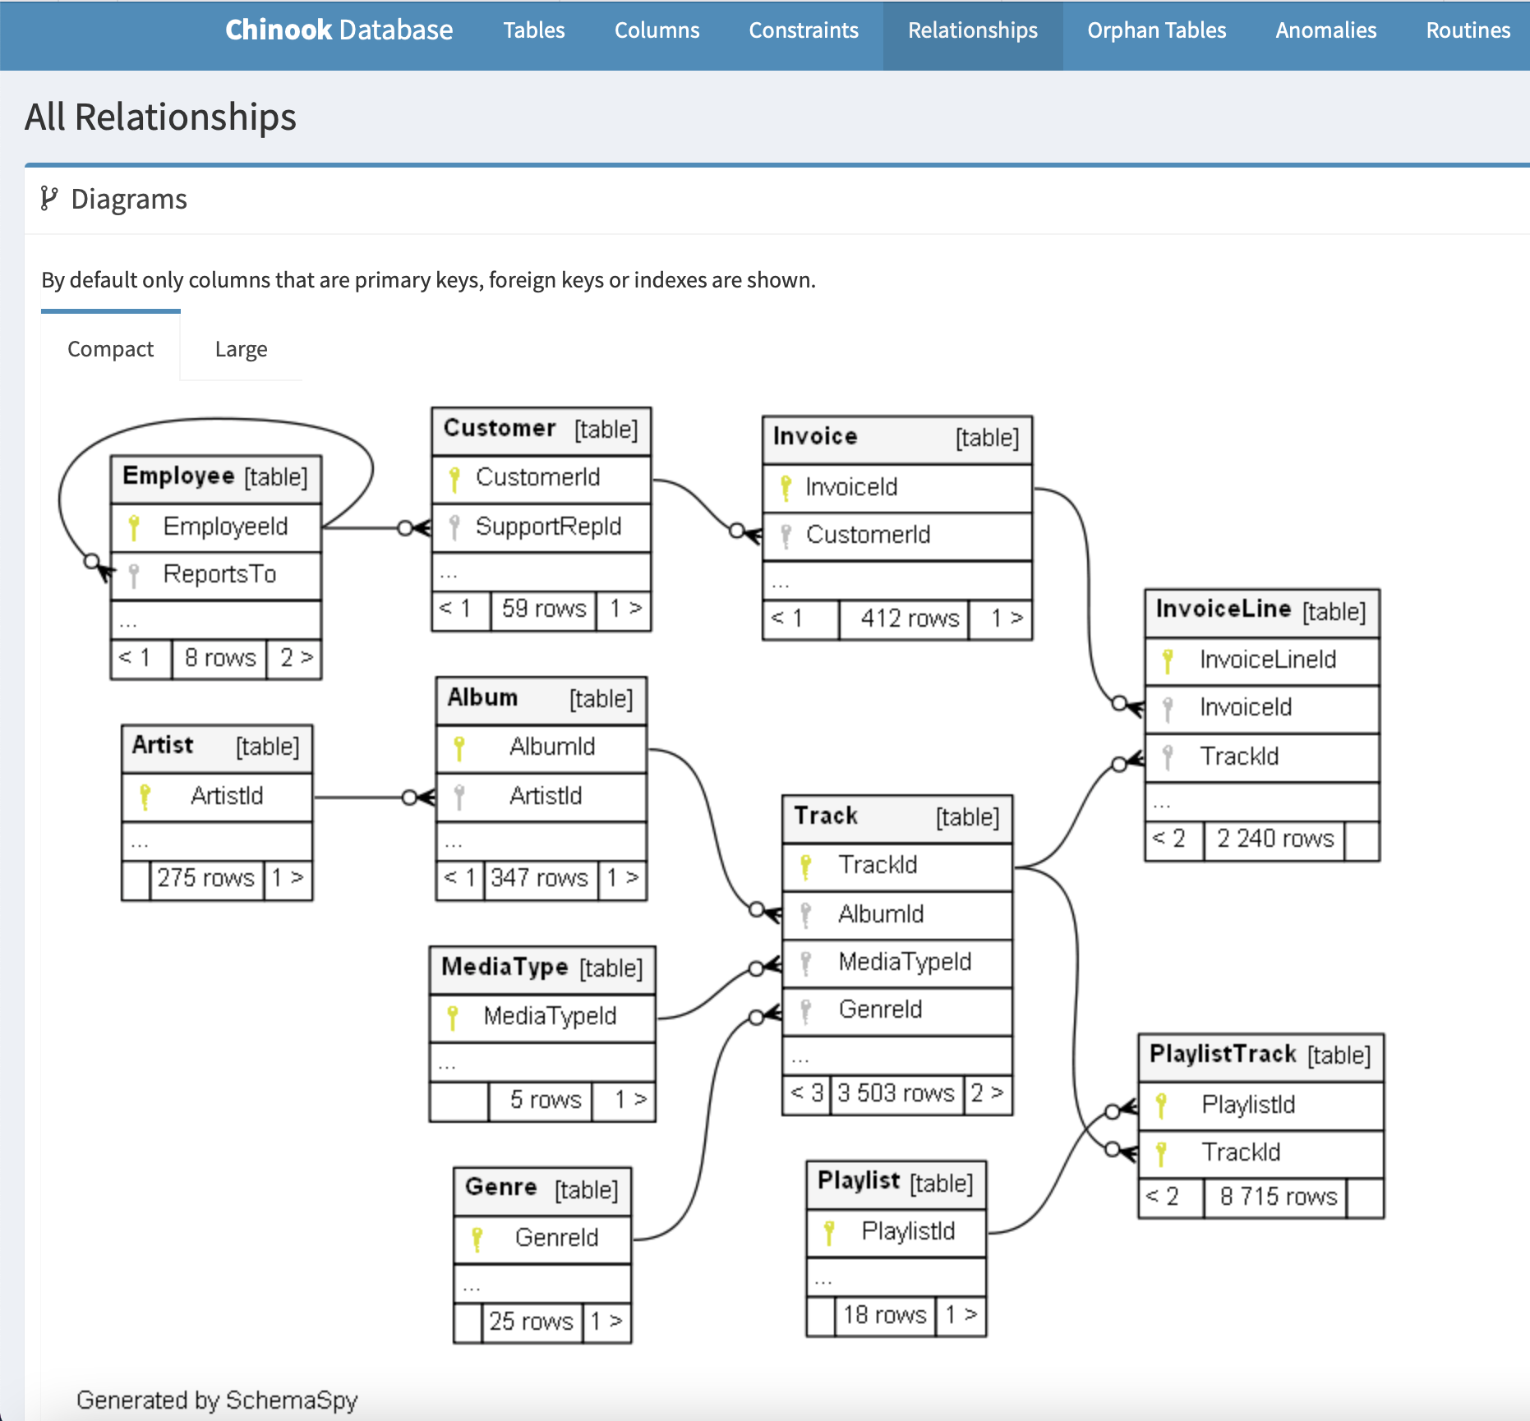Click the '3 503 rows' cell
1530x1421 pixels.
coord(896,1094)
